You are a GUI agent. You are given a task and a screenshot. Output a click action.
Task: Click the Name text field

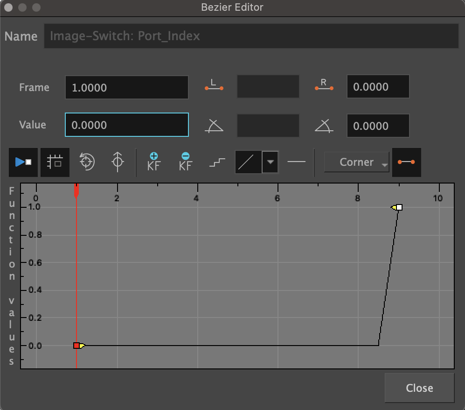(251, 36)
